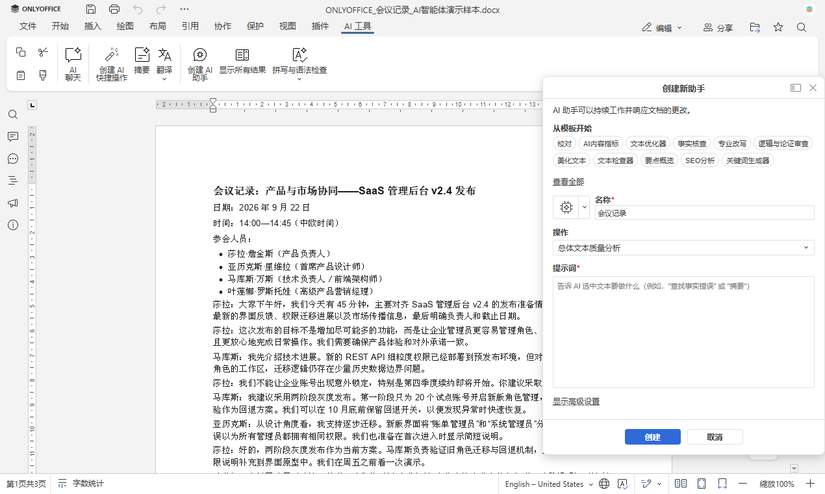The width and height of the screenshot is (825, 494).
Task: Dock the 创建新助手 panel
Action: pos(796,88)
